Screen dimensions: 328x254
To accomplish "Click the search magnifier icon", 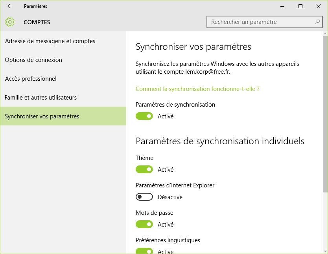I will click(317, 22).
